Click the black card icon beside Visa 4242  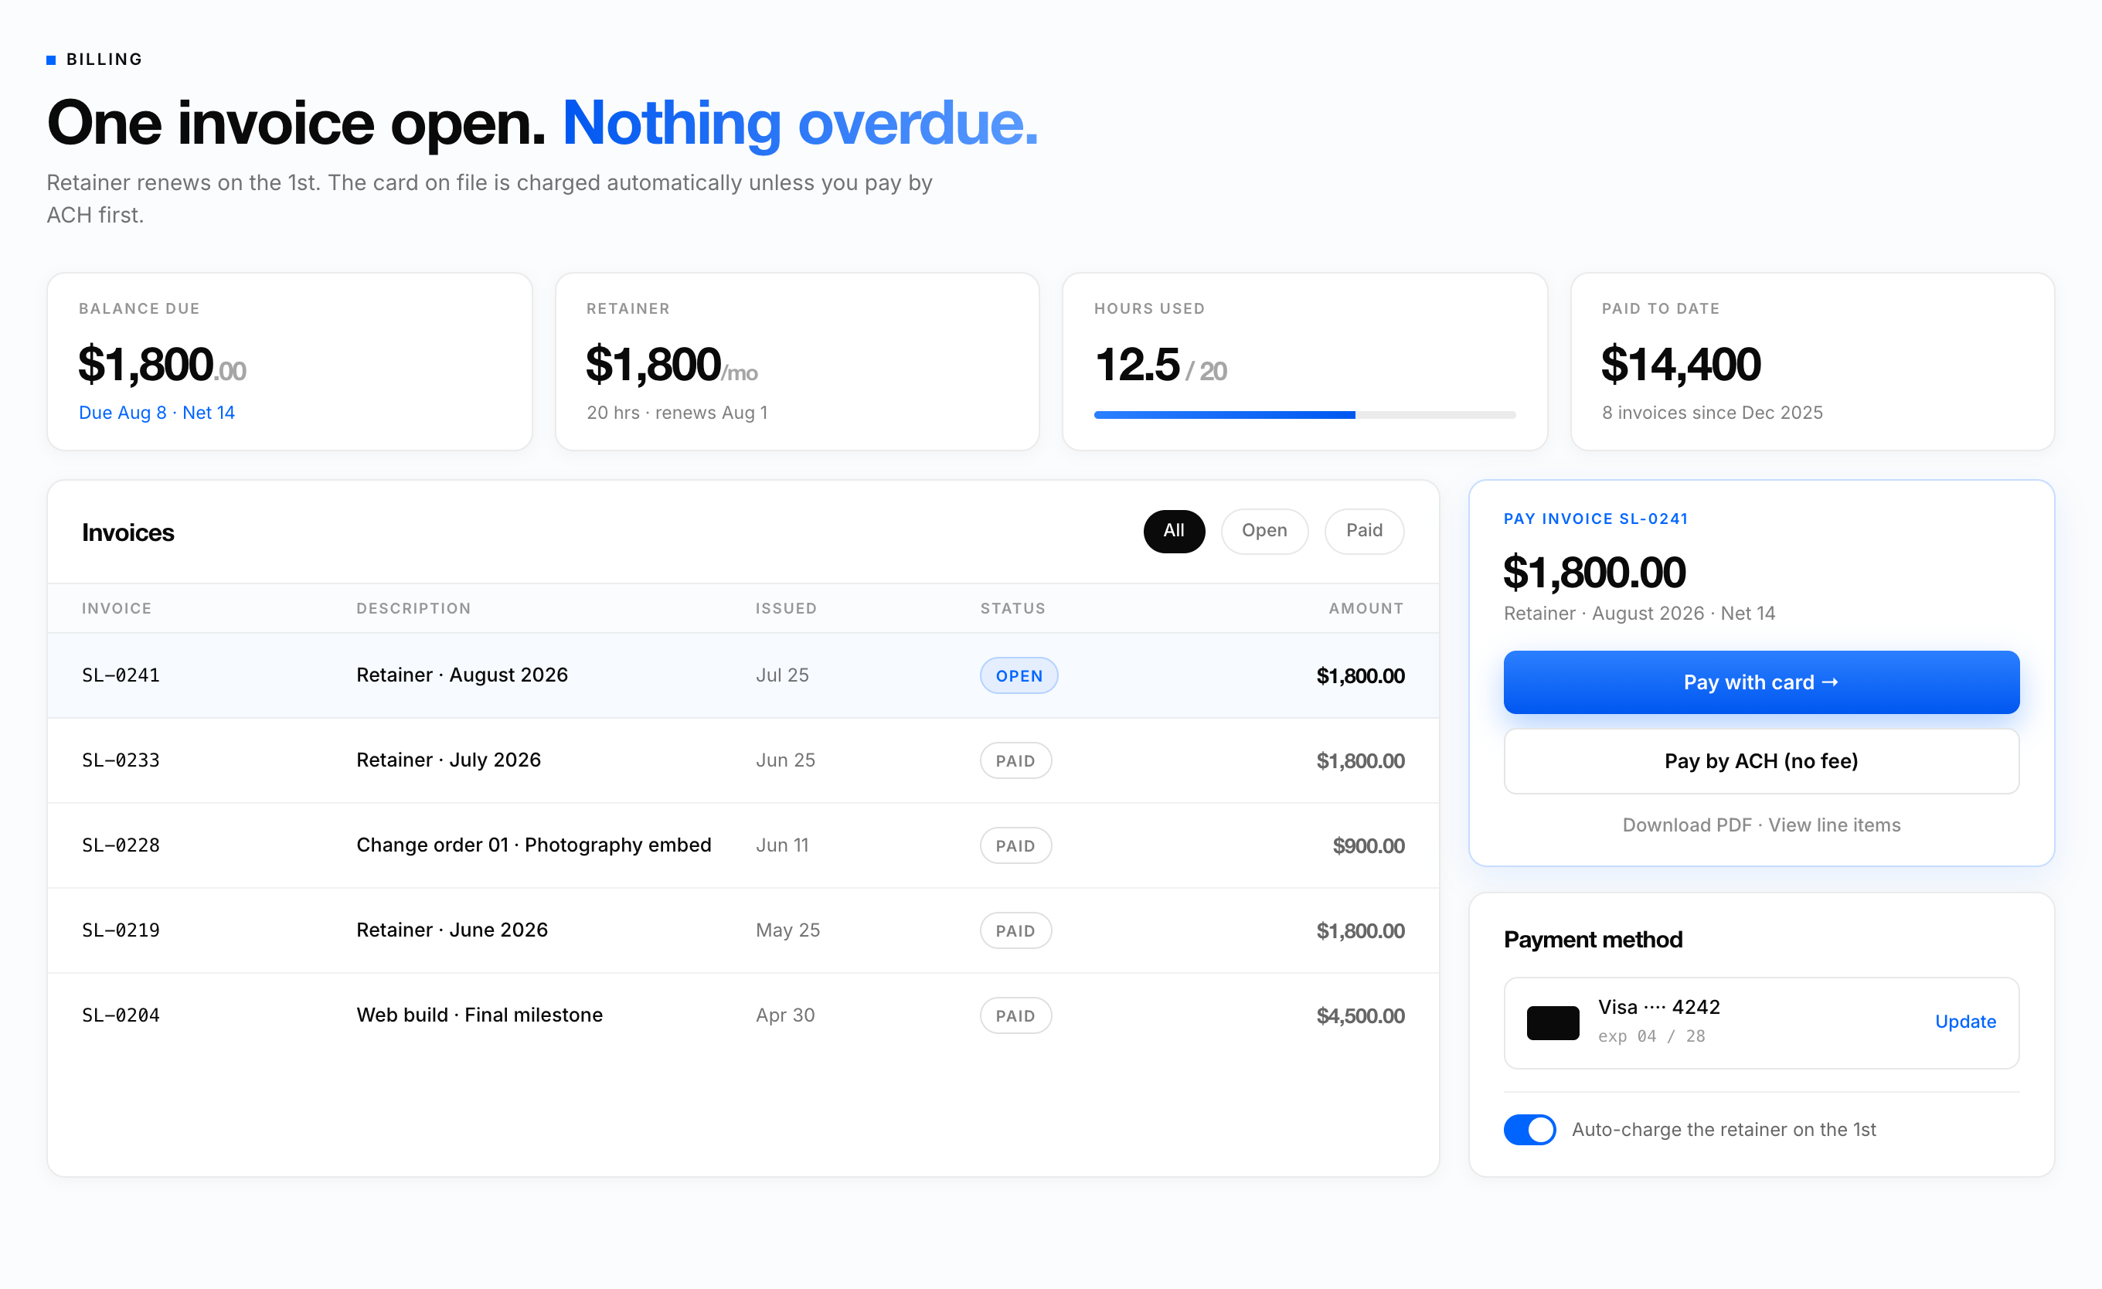pyautogui.click(x=1553, y=1023)
